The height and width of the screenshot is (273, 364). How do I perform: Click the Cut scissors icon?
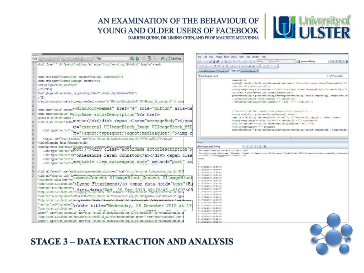[222, 61]
